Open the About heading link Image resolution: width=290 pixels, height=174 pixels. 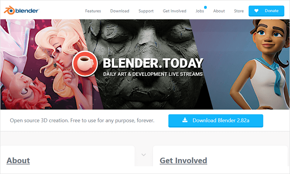pos(18,160)
